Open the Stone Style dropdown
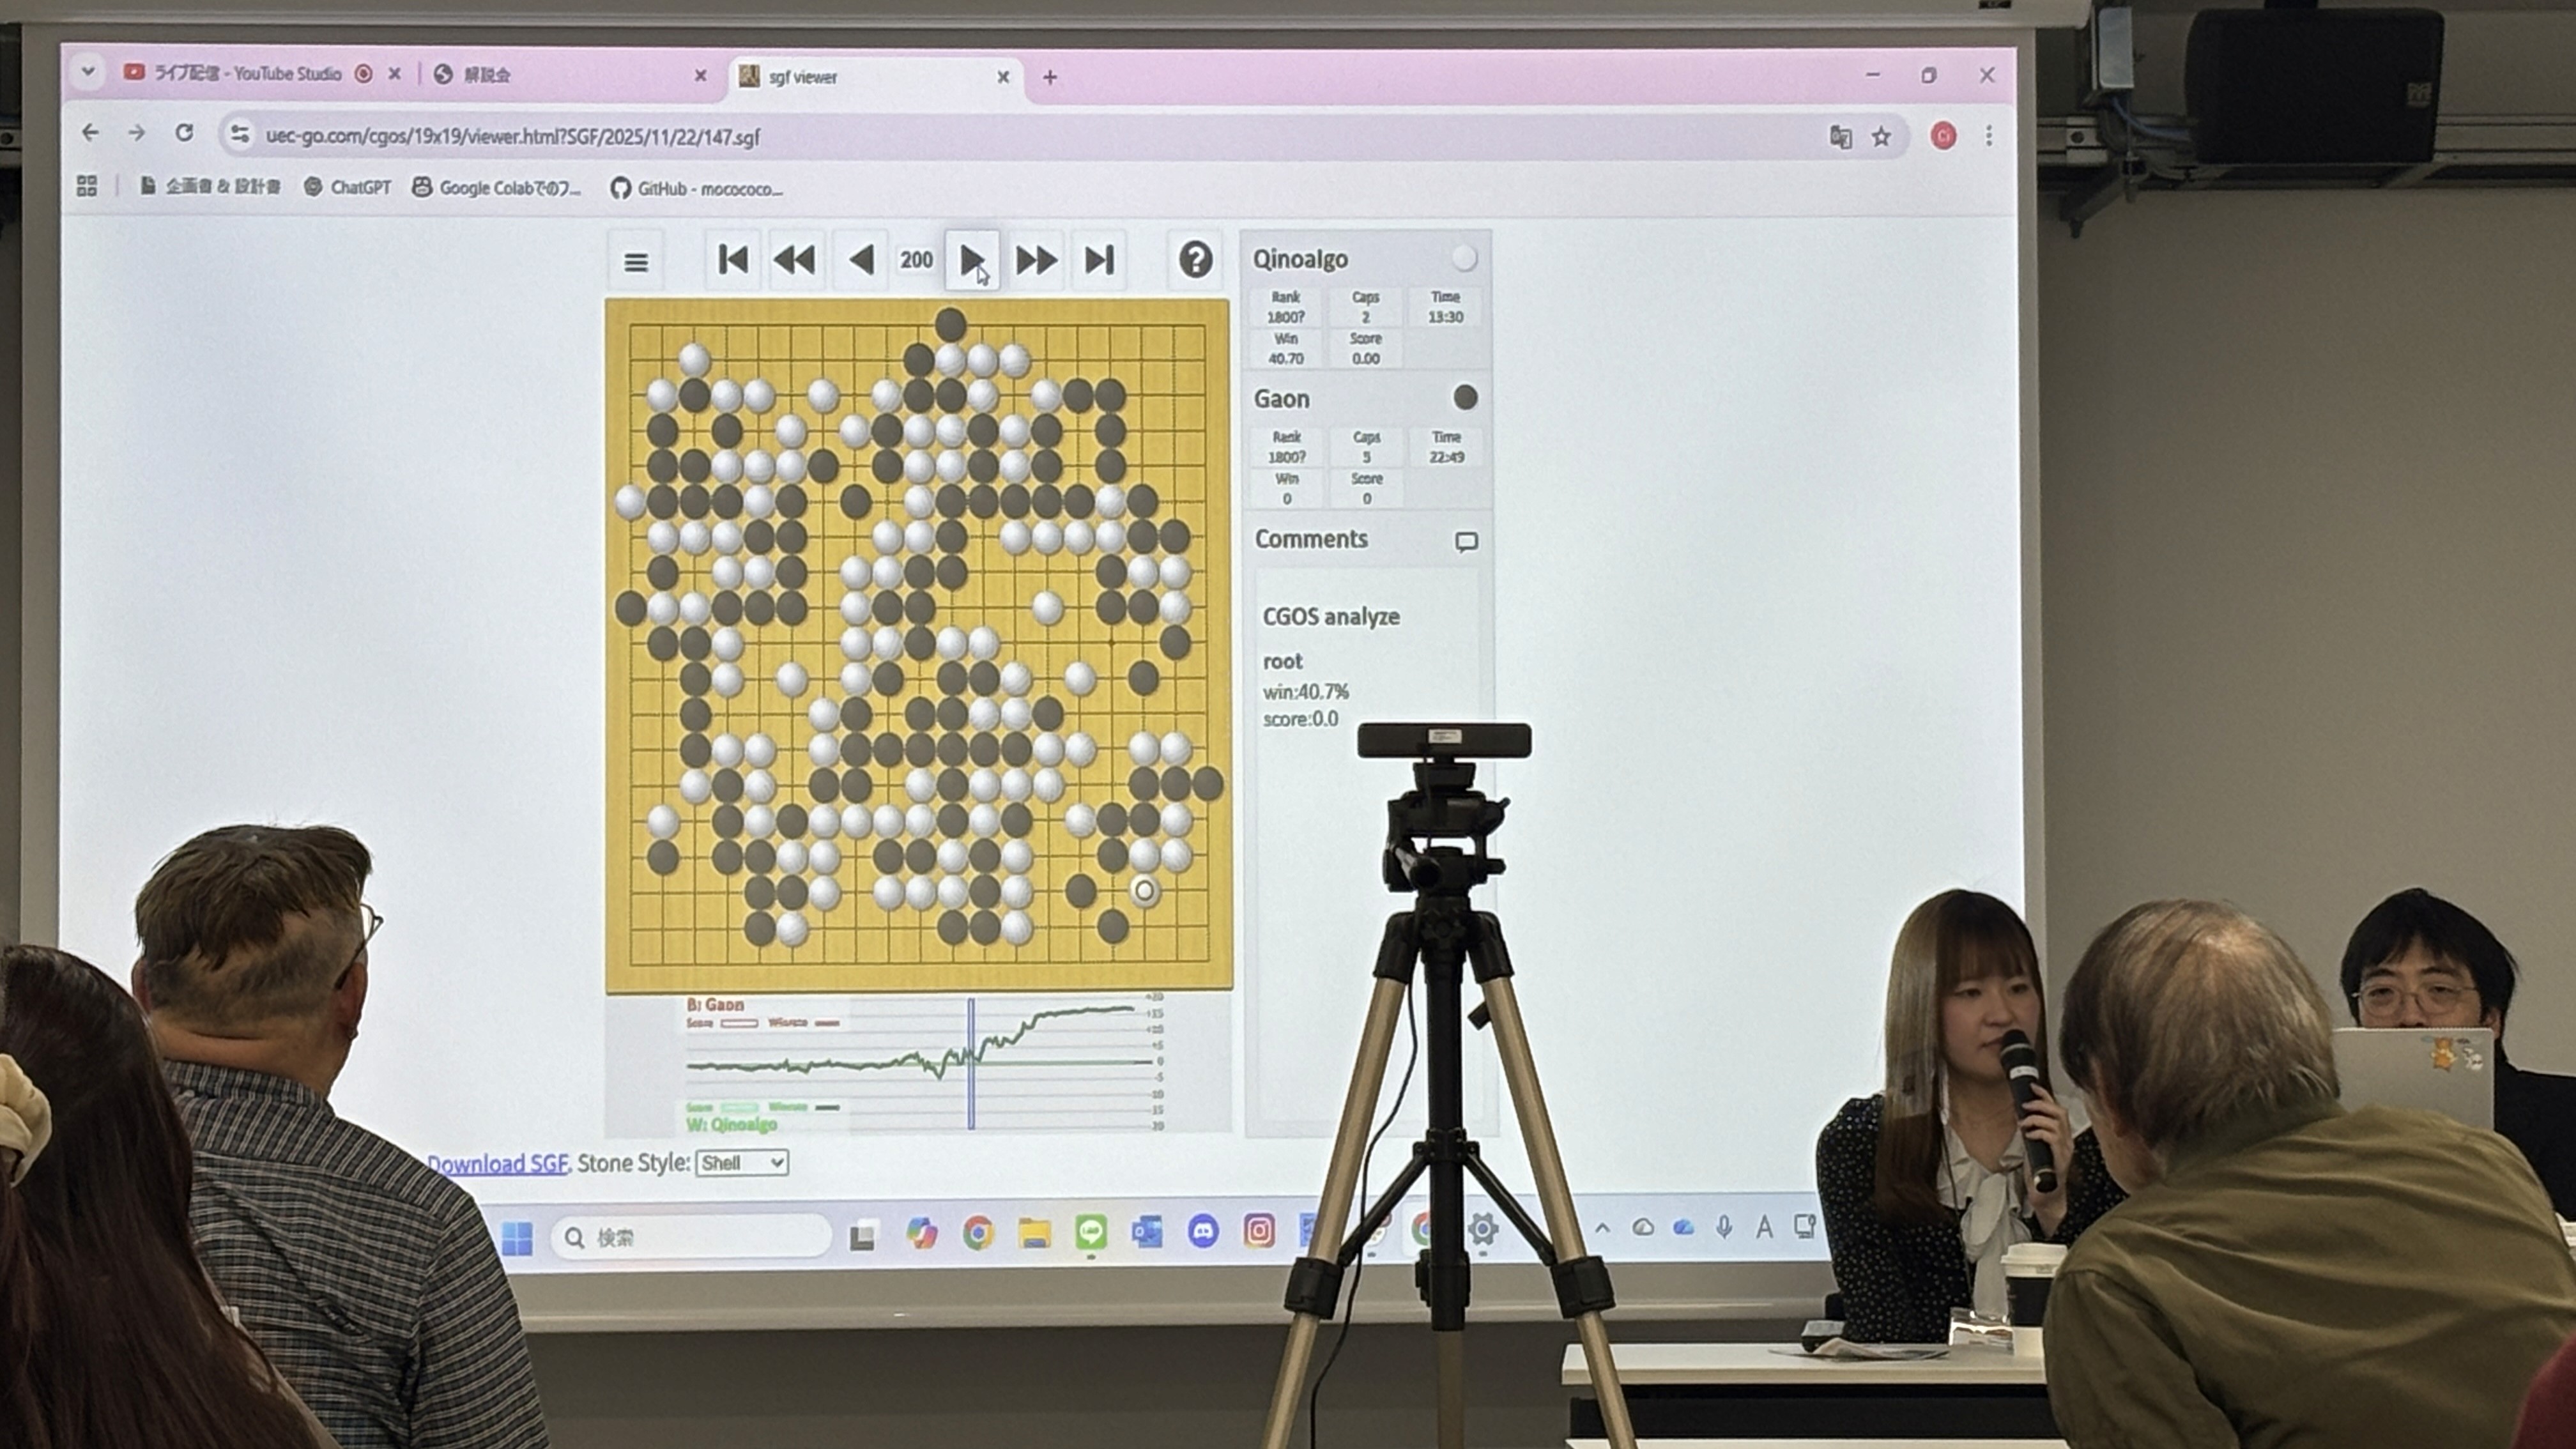Image resolution: width=2576 pixels, height=1449 pixels. point(742,1163)
